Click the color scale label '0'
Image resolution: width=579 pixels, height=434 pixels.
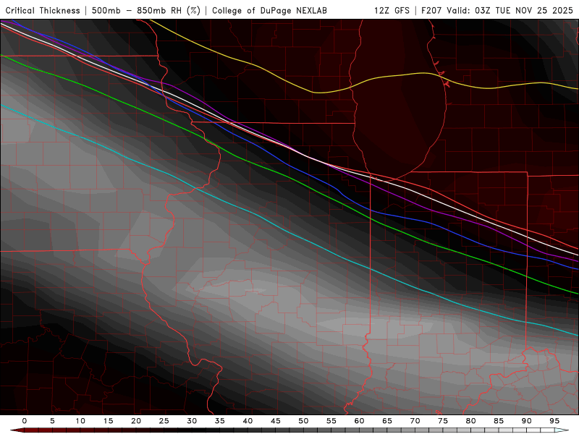(x=25, y=421)
